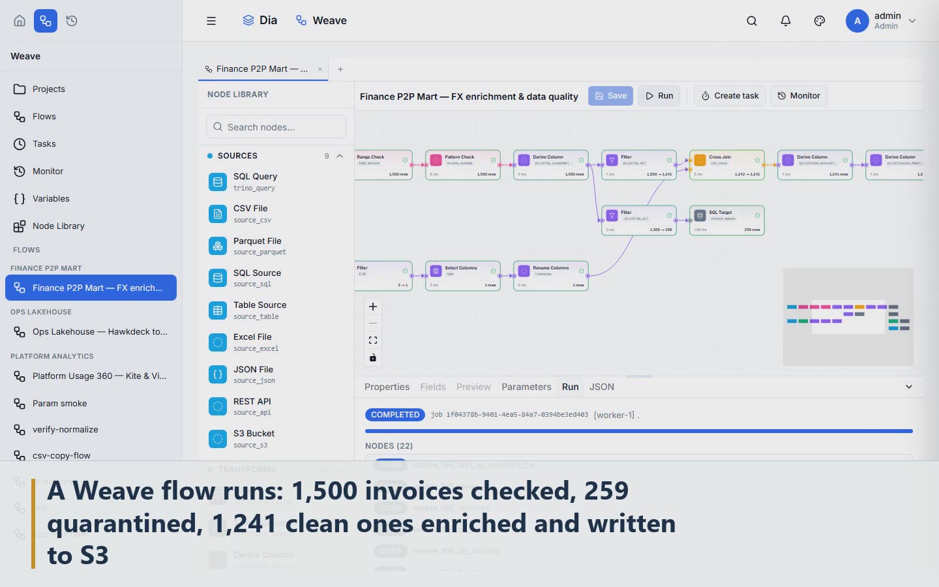
Task: Select the Platform Usage 360 flow
Action: pos(91,376)
